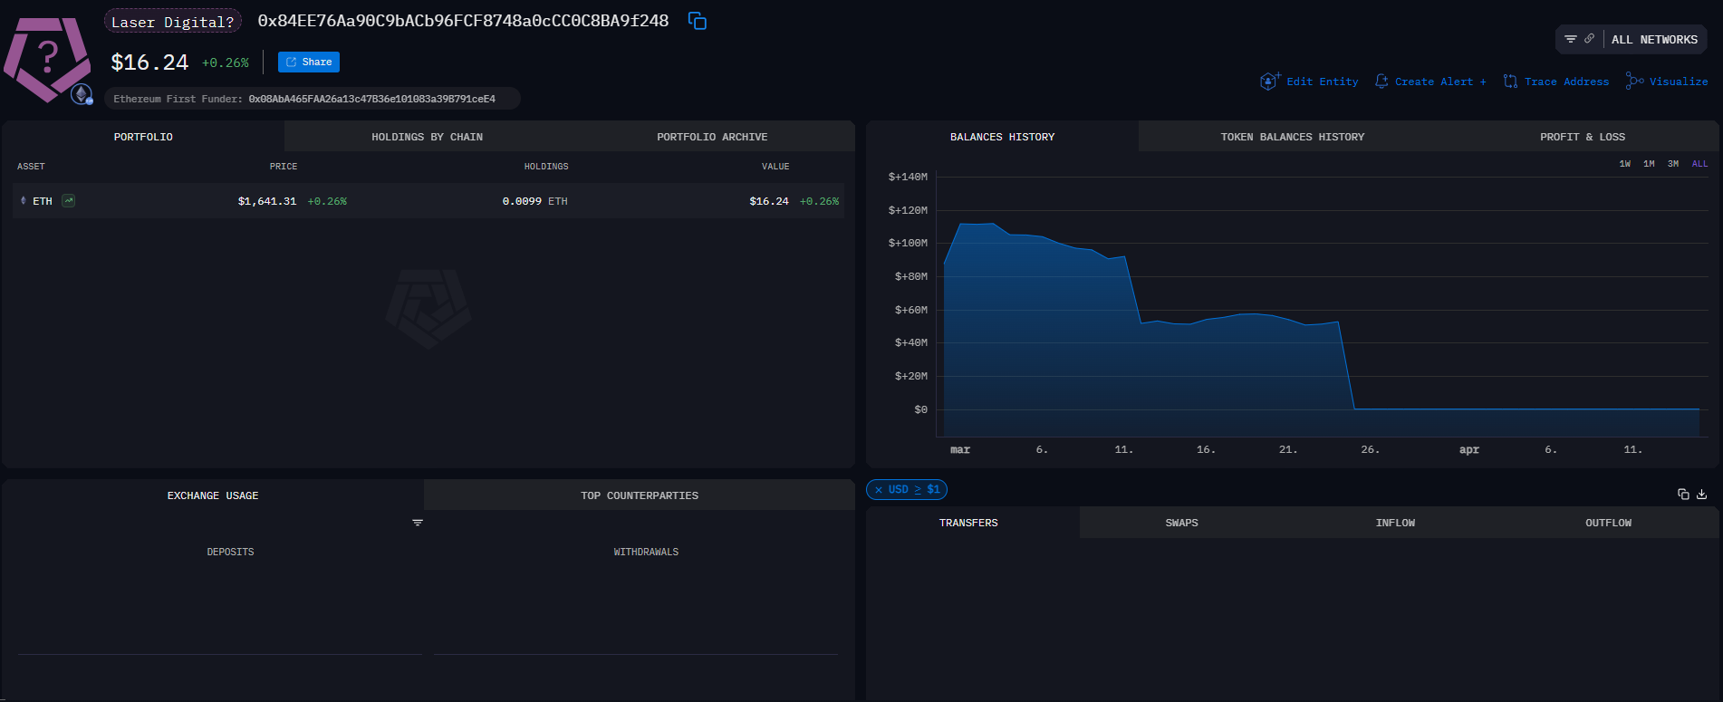The height and width of the screenshot is (702, 1723).
Task: Copy transfers table using copy icon
Action: pyautogui.click(x=1683, y=494)
